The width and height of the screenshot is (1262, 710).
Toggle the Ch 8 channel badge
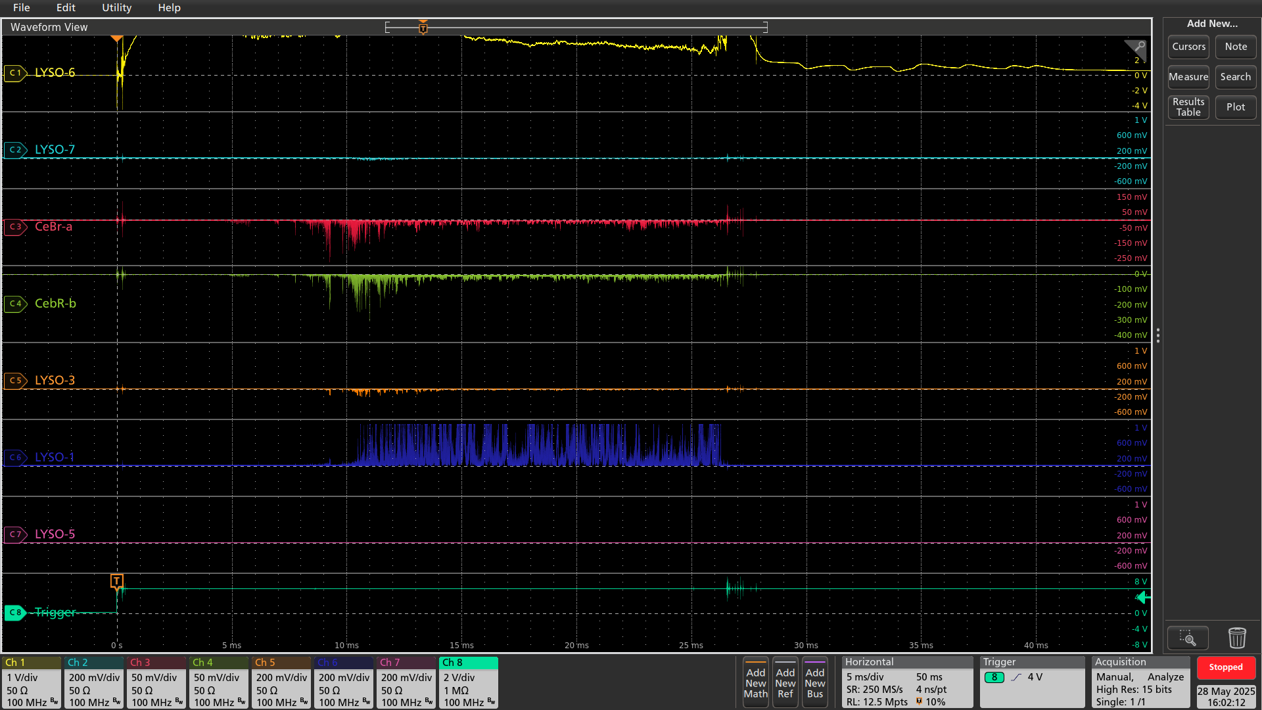click(x=468, y=682)
